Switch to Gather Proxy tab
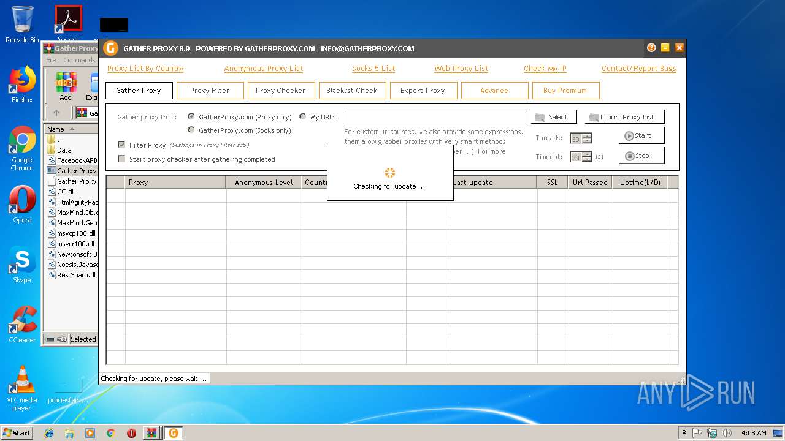Viewport: 785px width, 441px height. tap(139, 91)
